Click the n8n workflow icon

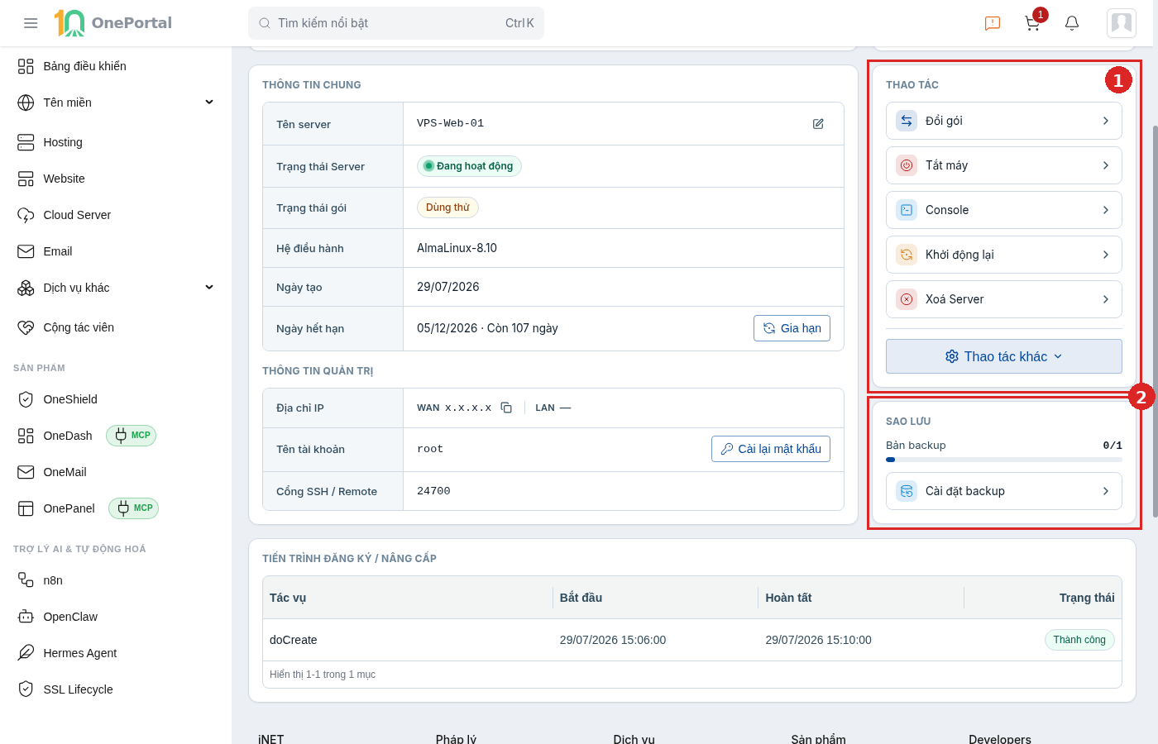point(26,580)
